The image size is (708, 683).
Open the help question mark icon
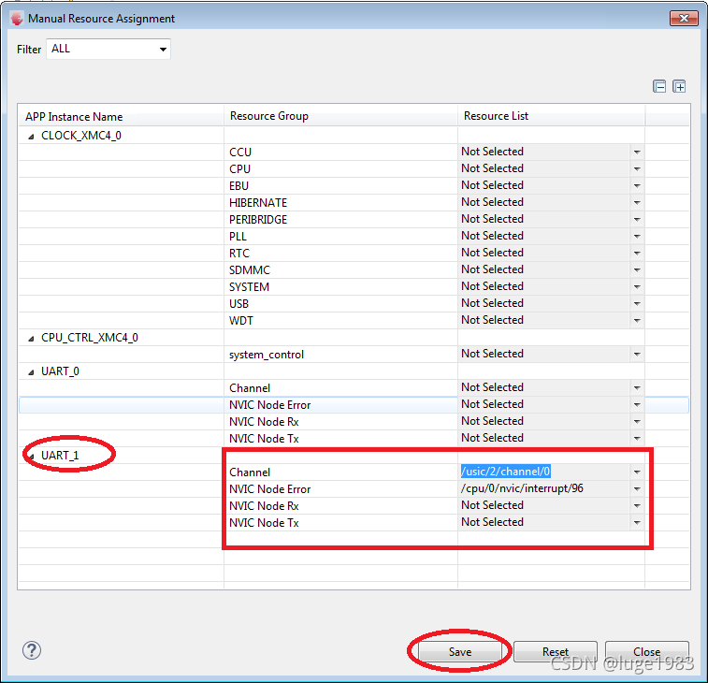[32, 650]
